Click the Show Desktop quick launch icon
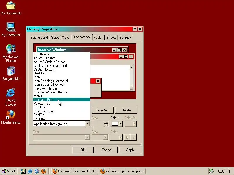Image resolution: width=234 pixels, height=175 pixels. click(x=23, y=171)
